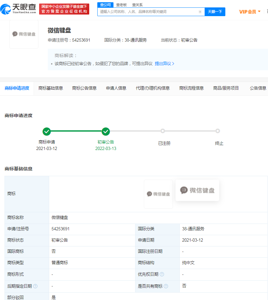Click the 初审公告 green checkmark step
Viewport: 268px width, 300px height.
pos(106,131)
